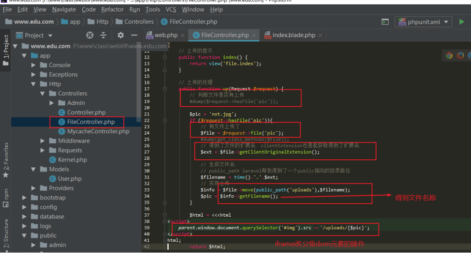Open the Help menu

tap(216, 10)
